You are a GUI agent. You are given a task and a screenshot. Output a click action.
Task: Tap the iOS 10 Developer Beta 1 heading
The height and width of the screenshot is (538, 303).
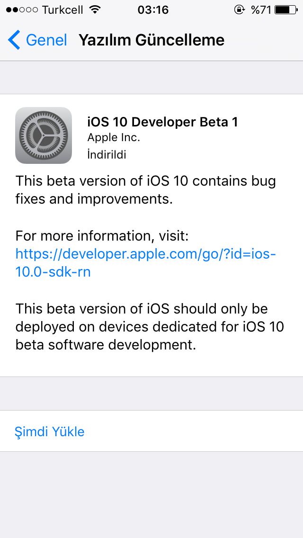tap(163, 122)
